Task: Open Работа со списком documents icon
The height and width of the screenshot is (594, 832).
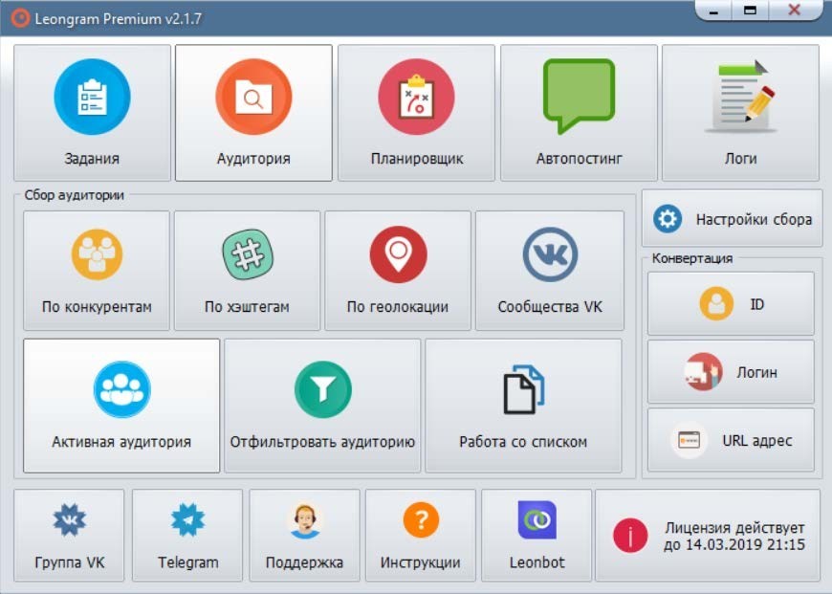Action: (523, 389)
